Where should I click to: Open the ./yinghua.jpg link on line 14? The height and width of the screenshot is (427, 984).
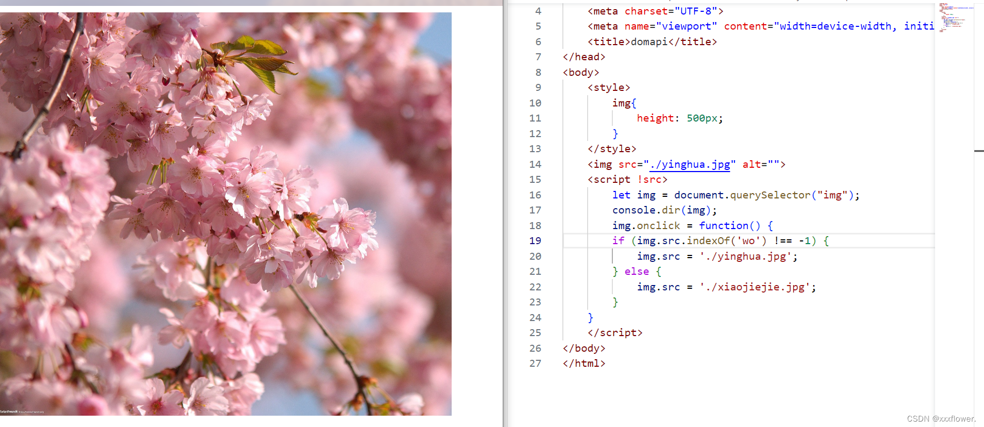pyautogui.click(x=690, y=165)
